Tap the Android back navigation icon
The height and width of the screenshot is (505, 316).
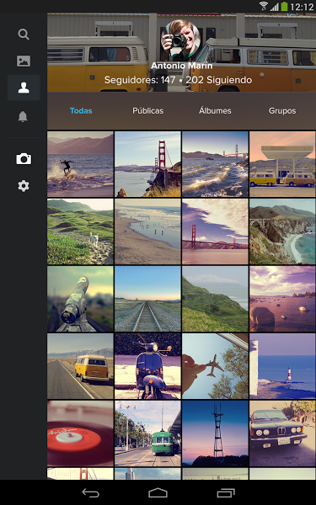[x=90, y=492]
